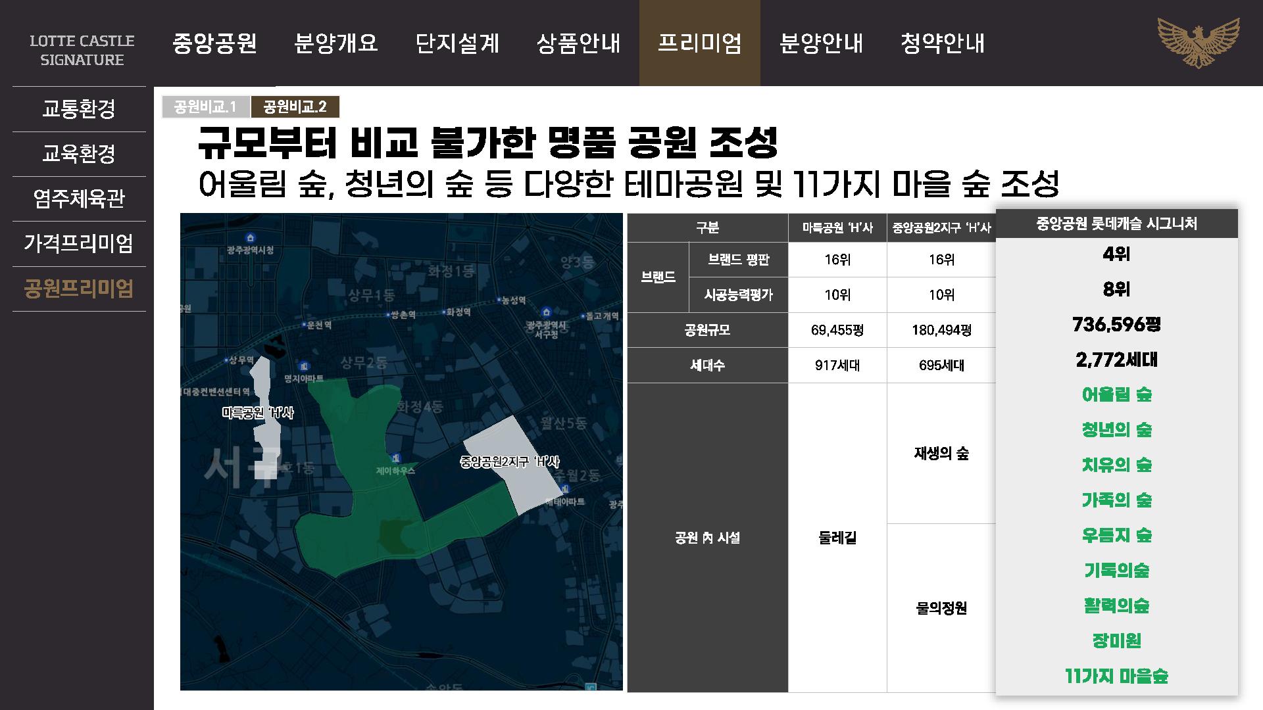Click the green 활력의숲 entry
Screen dimensions: 1263x710
[1117, 605]
